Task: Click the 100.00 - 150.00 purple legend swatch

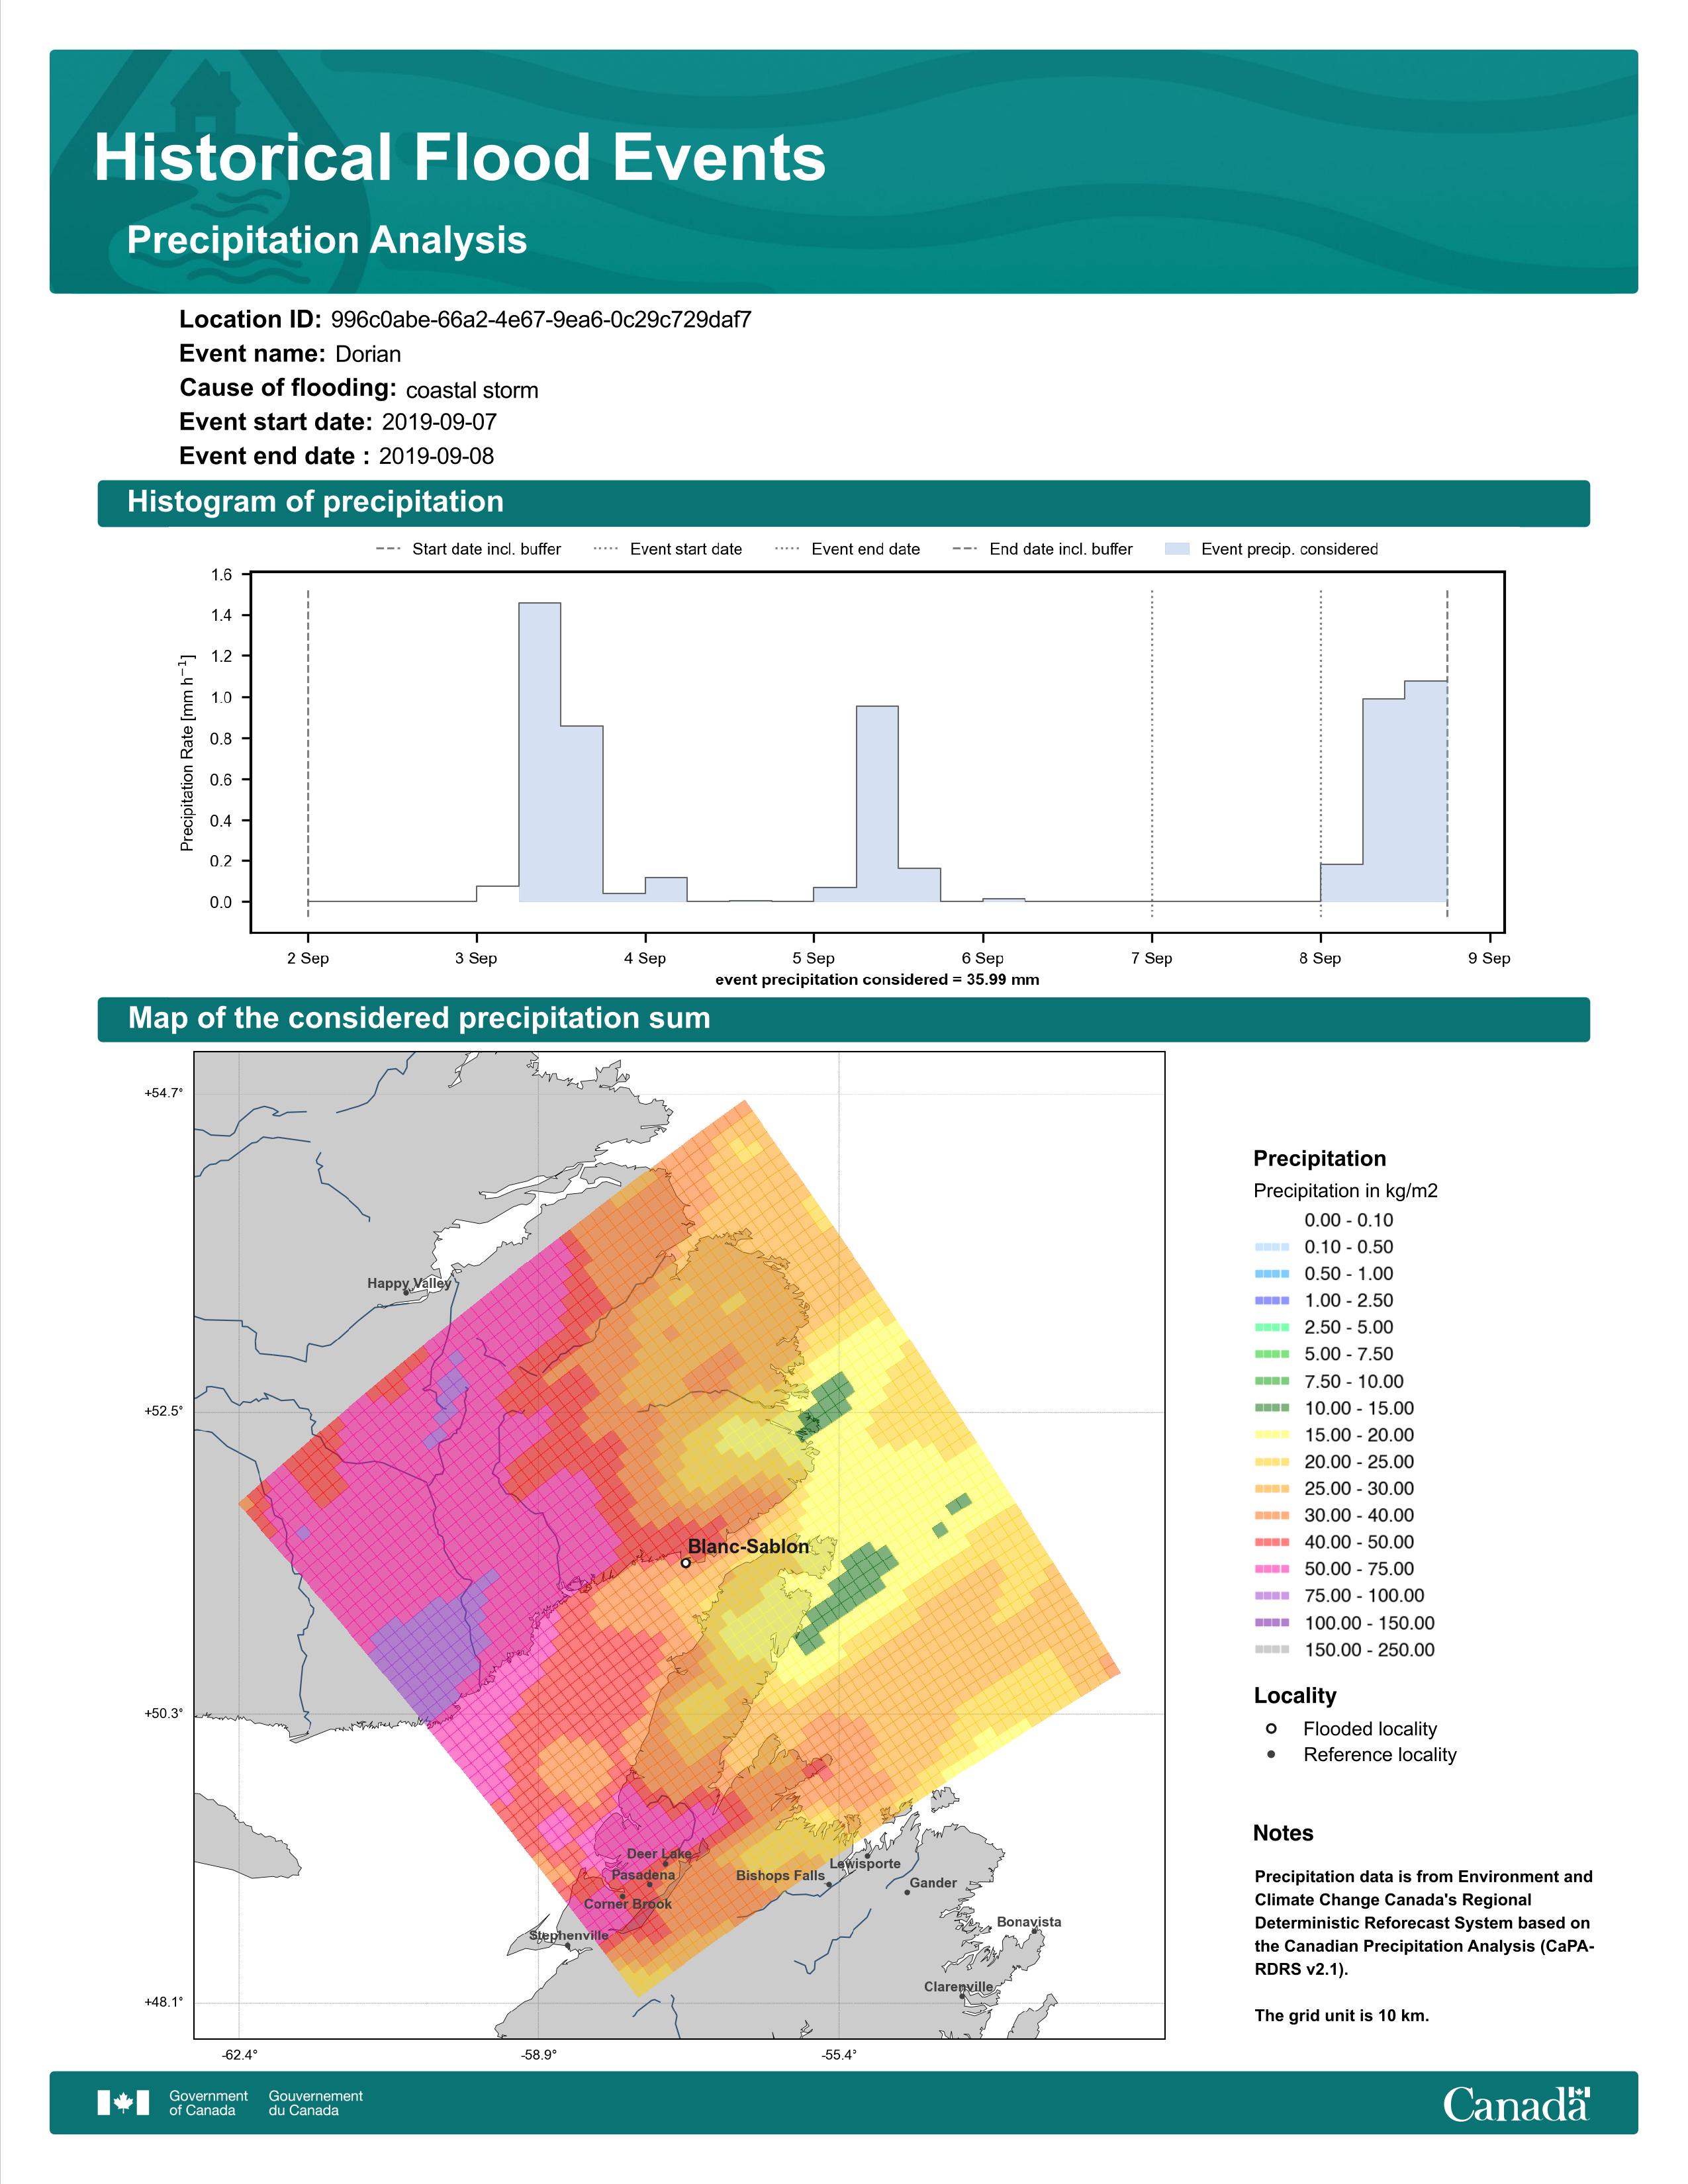Action: (1272, 1623)
